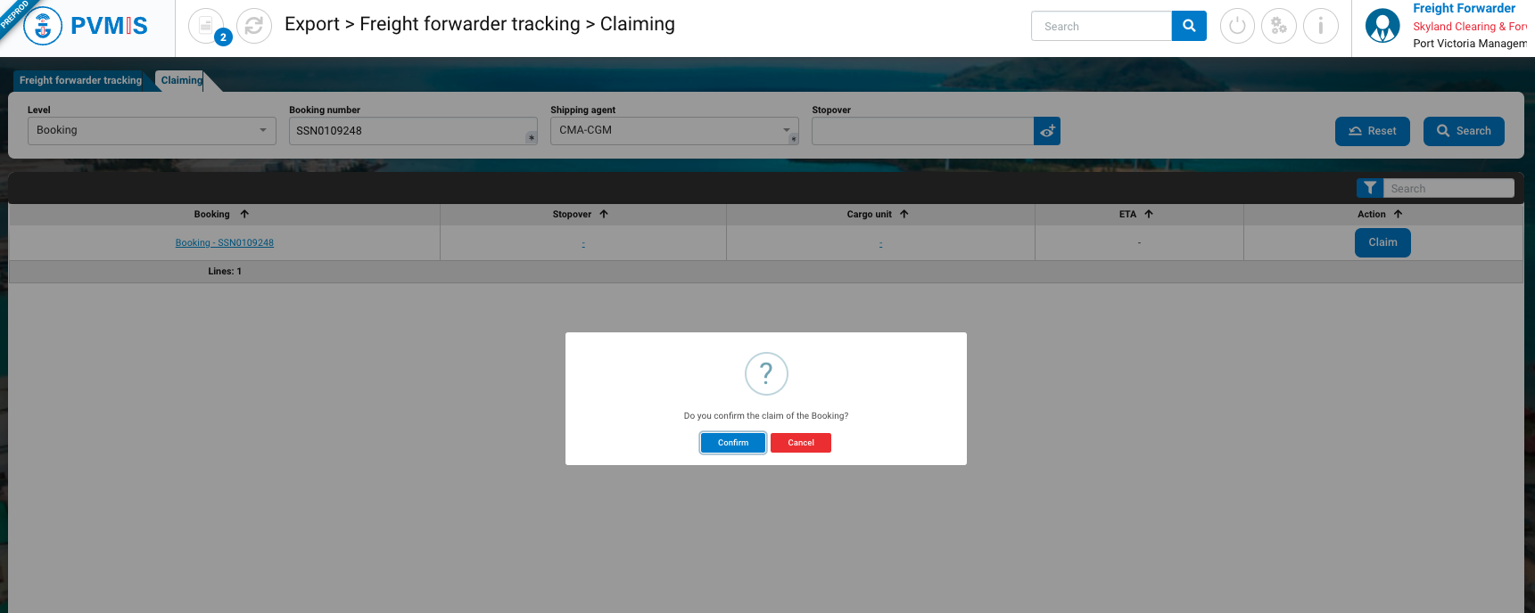
Task: Click the Booking number input field
Action: coord(410,131)
